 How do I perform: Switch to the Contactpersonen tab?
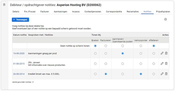pyautogui.click(x=93, y=11)
